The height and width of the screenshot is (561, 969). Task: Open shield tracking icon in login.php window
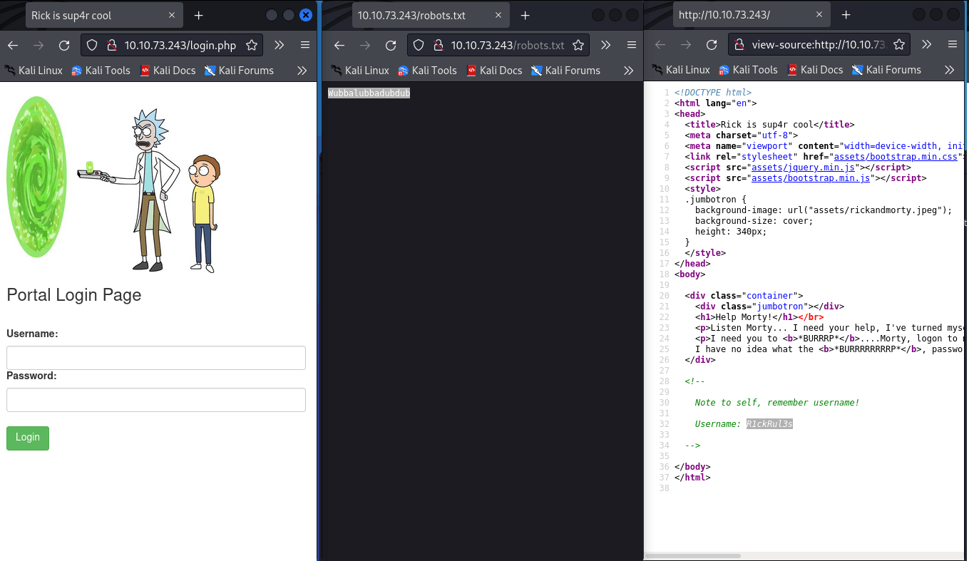pos(91,45)
